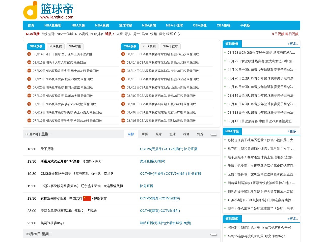
Task: Open 孙悦现任妻子社媒秀恩爱 article
Action: coord(262,140)
